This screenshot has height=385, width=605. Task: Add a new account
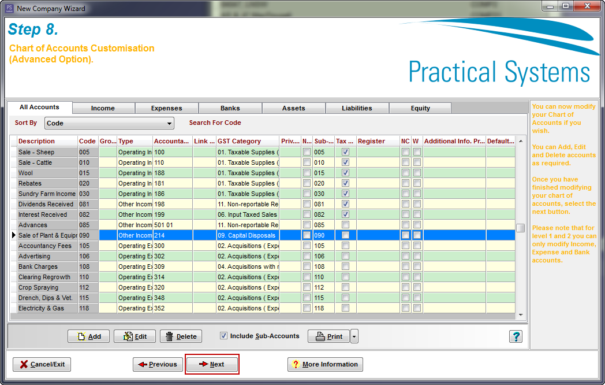point(89,336)
